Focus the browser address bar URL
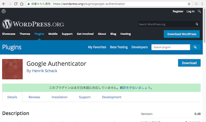The width and height of the screenshot is (206, 122). pyautogui.click(x=89, y=4)
